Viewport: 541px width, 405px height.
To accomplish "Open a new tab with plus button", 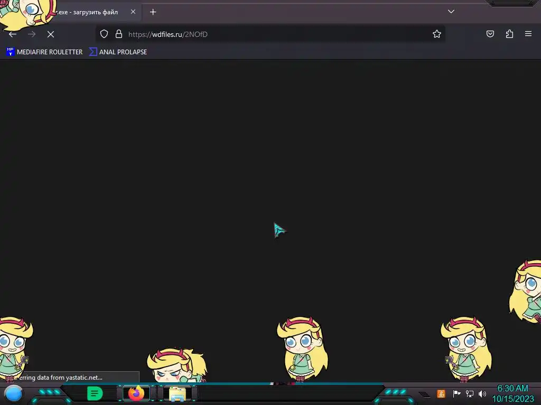I will pos(153,12).
